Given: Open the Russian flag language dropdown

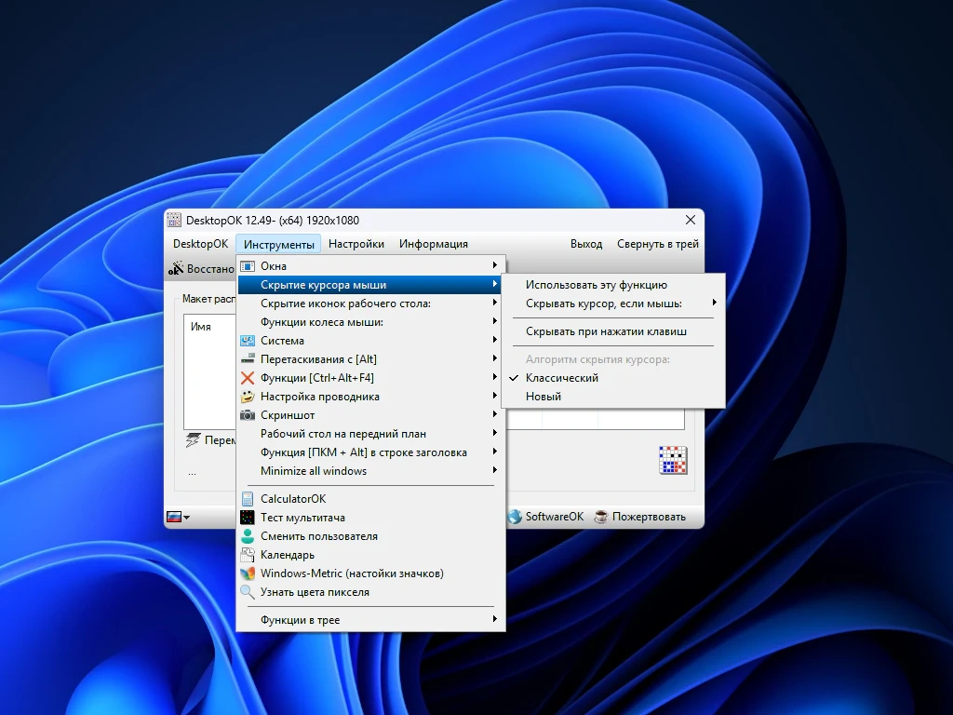Looking at the screenshot, I should (177, 517).
